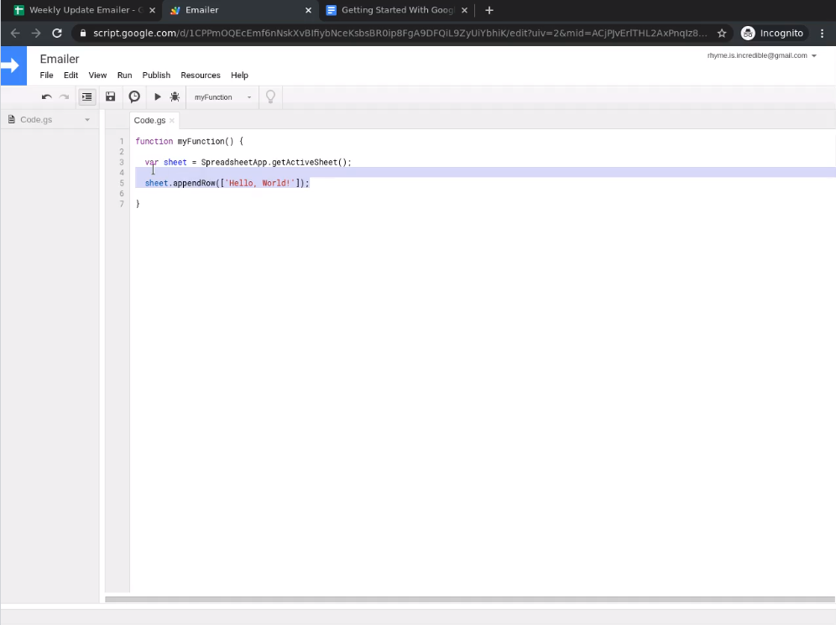Close the Getting Started browser tab
Screen dimensions: 836x625
pyautogui.click(x=464, y=10)
